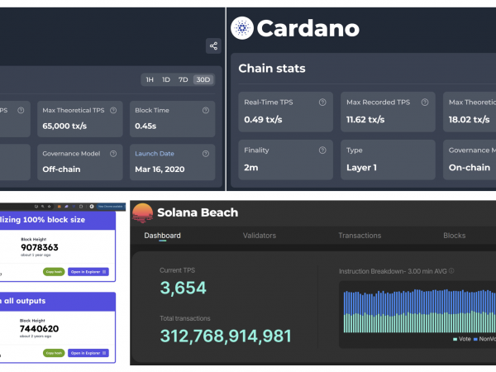496x372 pixels.
Task: Click the Cardano title text
Action: click(308, 28)
